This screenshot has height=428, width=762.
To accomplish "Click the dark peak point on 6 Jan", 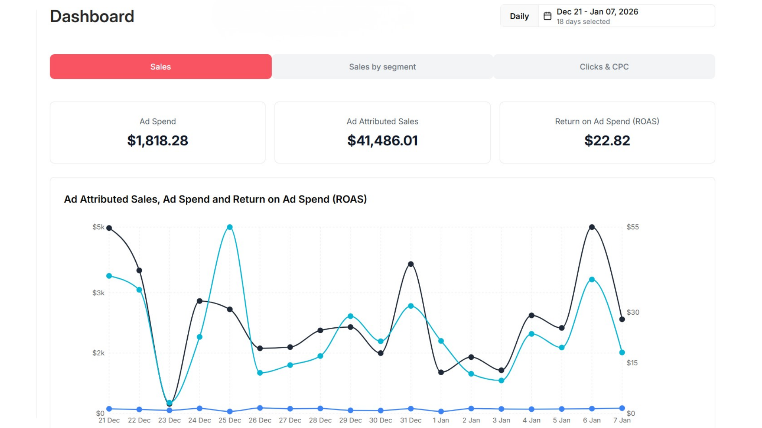I will click(x=592, y=227).
